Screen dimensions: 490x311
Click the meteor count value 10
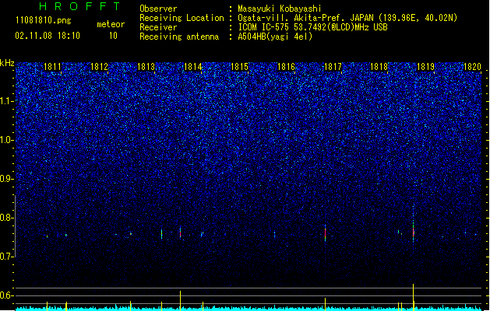pos(113,36)
